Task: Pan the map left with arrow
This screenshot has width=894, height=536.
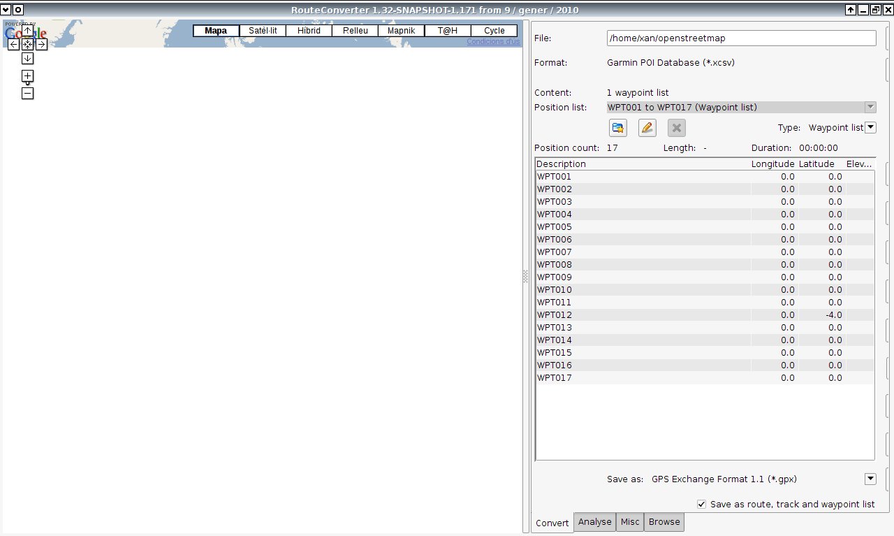Action: click(13, 45)
